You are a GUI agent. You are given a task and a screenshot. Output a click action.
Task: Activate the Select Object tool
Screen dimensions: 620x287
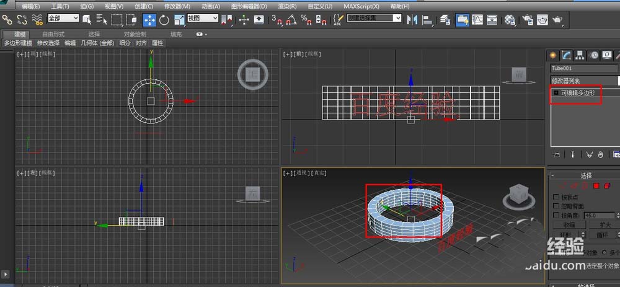click(87, 19)
